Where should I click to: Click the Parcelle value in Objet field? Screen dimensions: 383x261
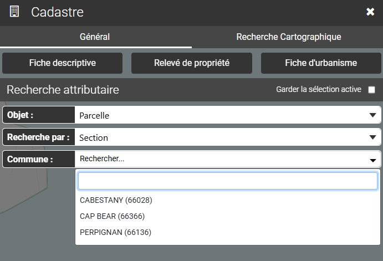[x=94, y=116]
